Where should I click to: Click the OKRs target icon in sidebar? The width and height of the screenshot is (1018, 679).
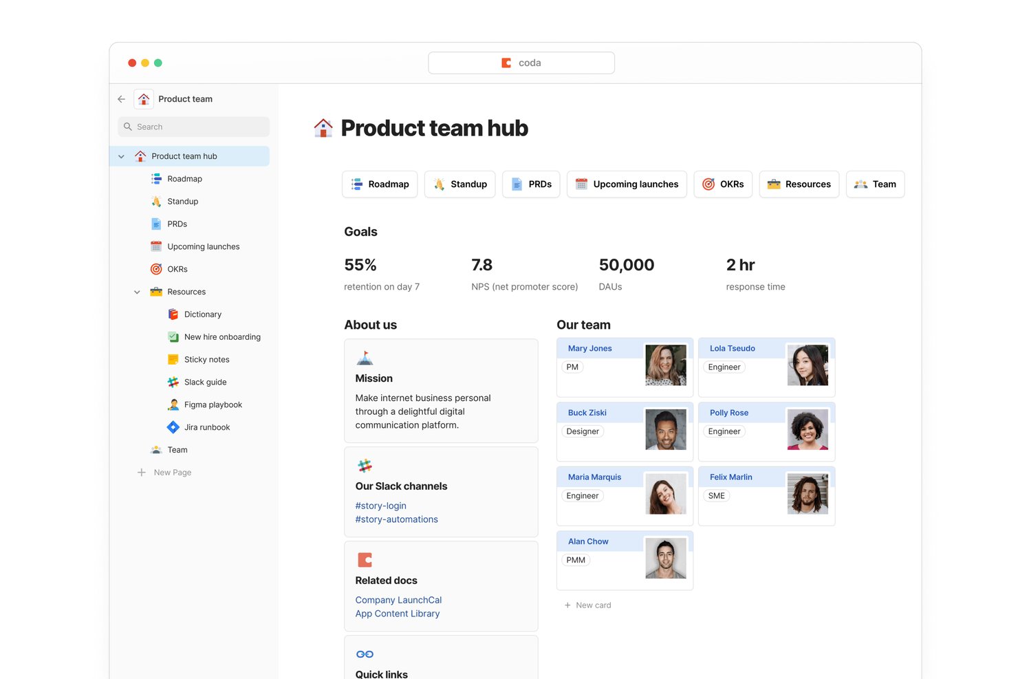point(156,269)
